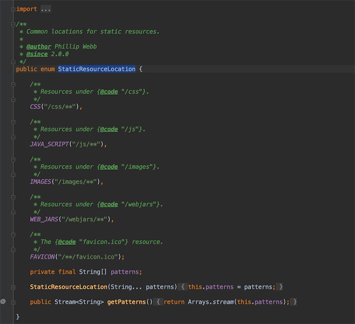Click the patterns field in the private final declaration
Screen dimensions: 355x324
coord(124,271)
